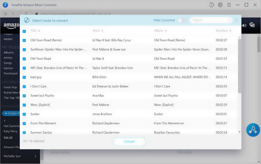Viewport: 261px width, 164px height.
Task: Click the Brazilian Favourites album cell
Action: (x=167, y=133)
